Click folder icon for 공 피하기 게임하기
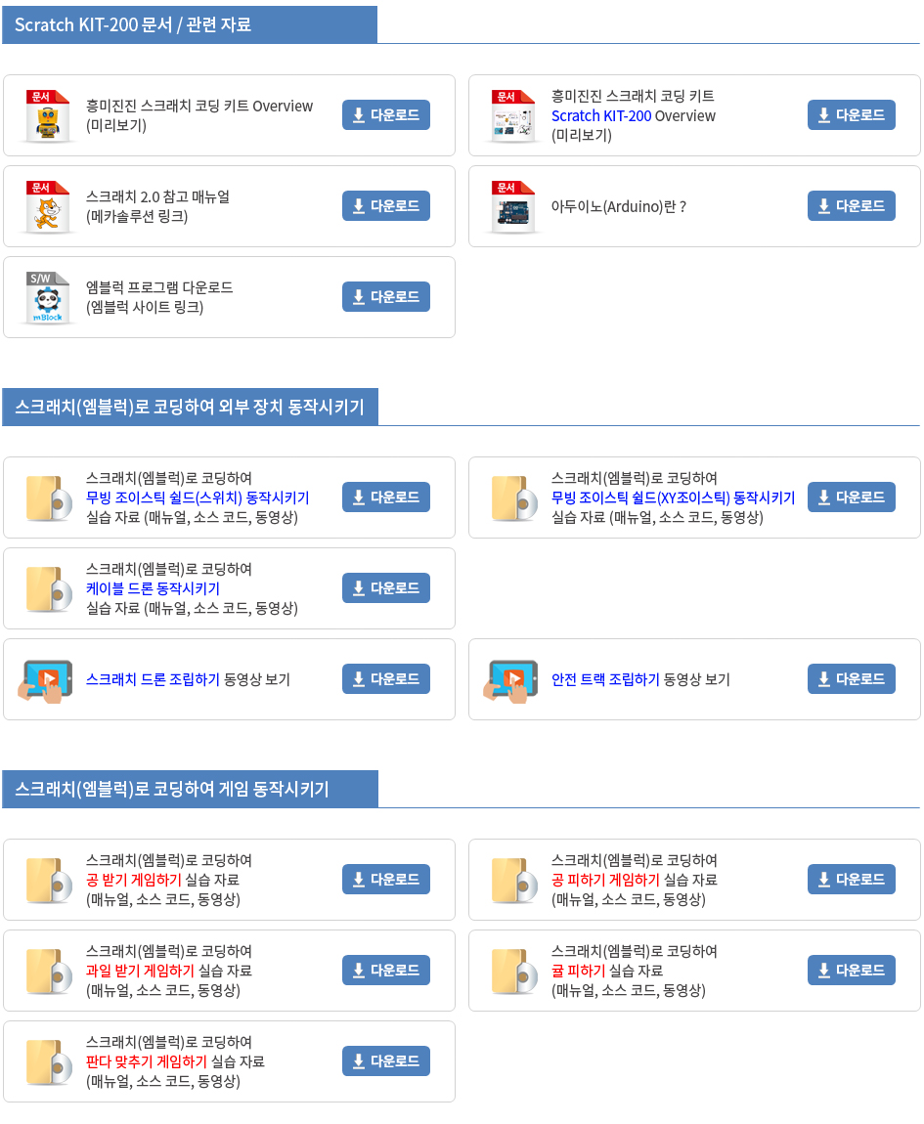 514,881
